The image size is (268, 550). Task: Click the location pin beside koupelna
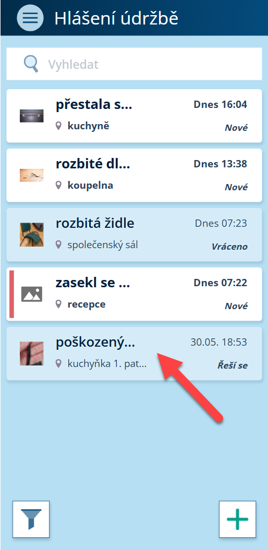(x=58, y=185)
